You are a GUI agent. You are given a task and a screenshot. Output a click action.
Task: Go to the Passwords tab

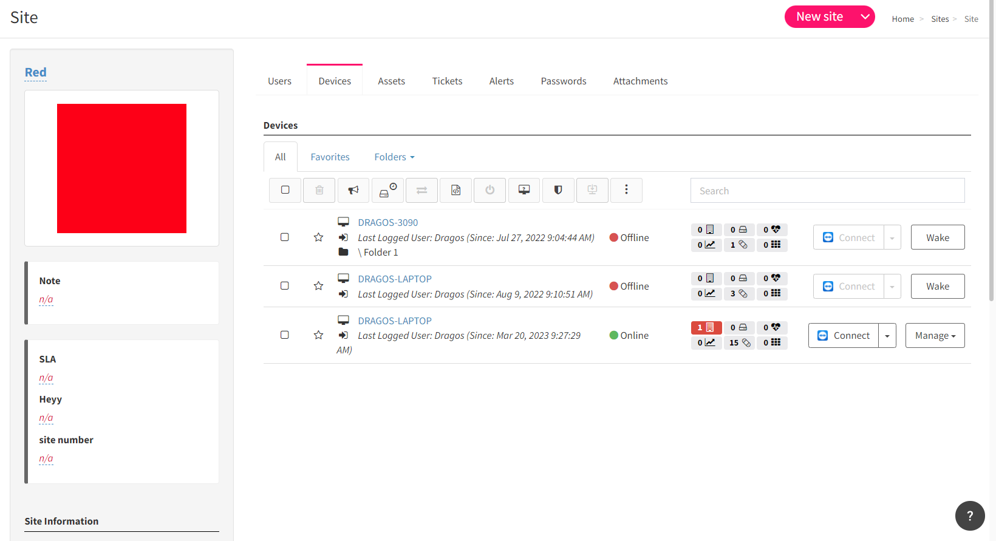click(564, 81)
